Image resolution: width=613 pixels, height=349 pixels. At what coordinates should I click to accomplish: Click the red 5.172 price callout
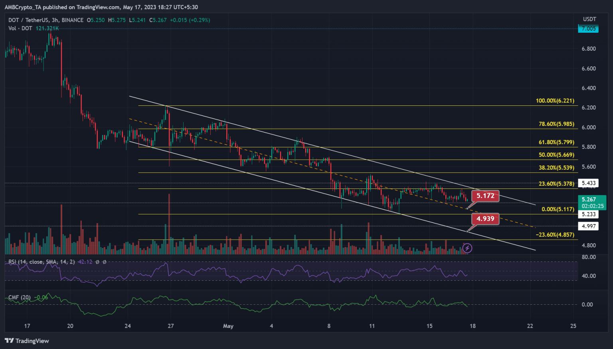pos(485,196)
